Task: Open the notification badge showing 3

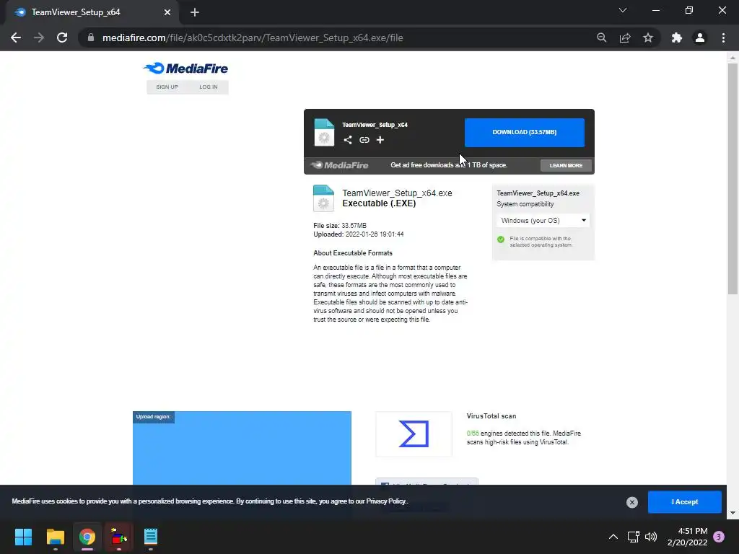Action: [719, 537]
